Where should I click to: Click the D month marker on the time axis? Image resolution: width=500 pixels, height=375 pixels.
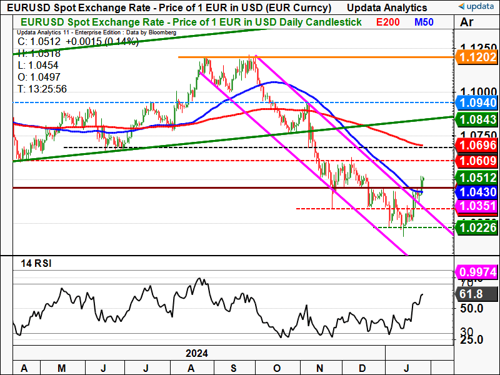tap(362, 368)
